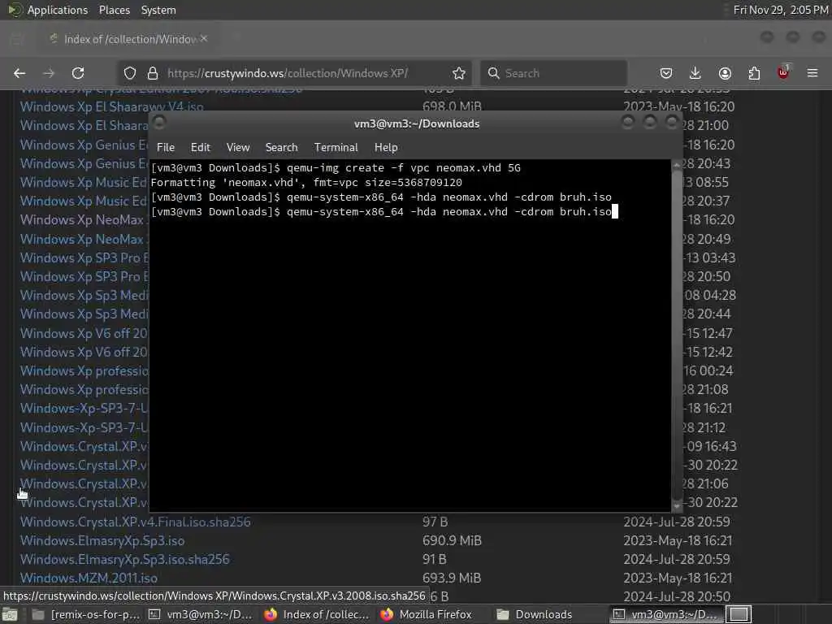Viewport: 832px width, 624px height.
Task: Open Windows.Crystal.XP.v4.Final.iso.sha256 link
Action: coord(136,522)
